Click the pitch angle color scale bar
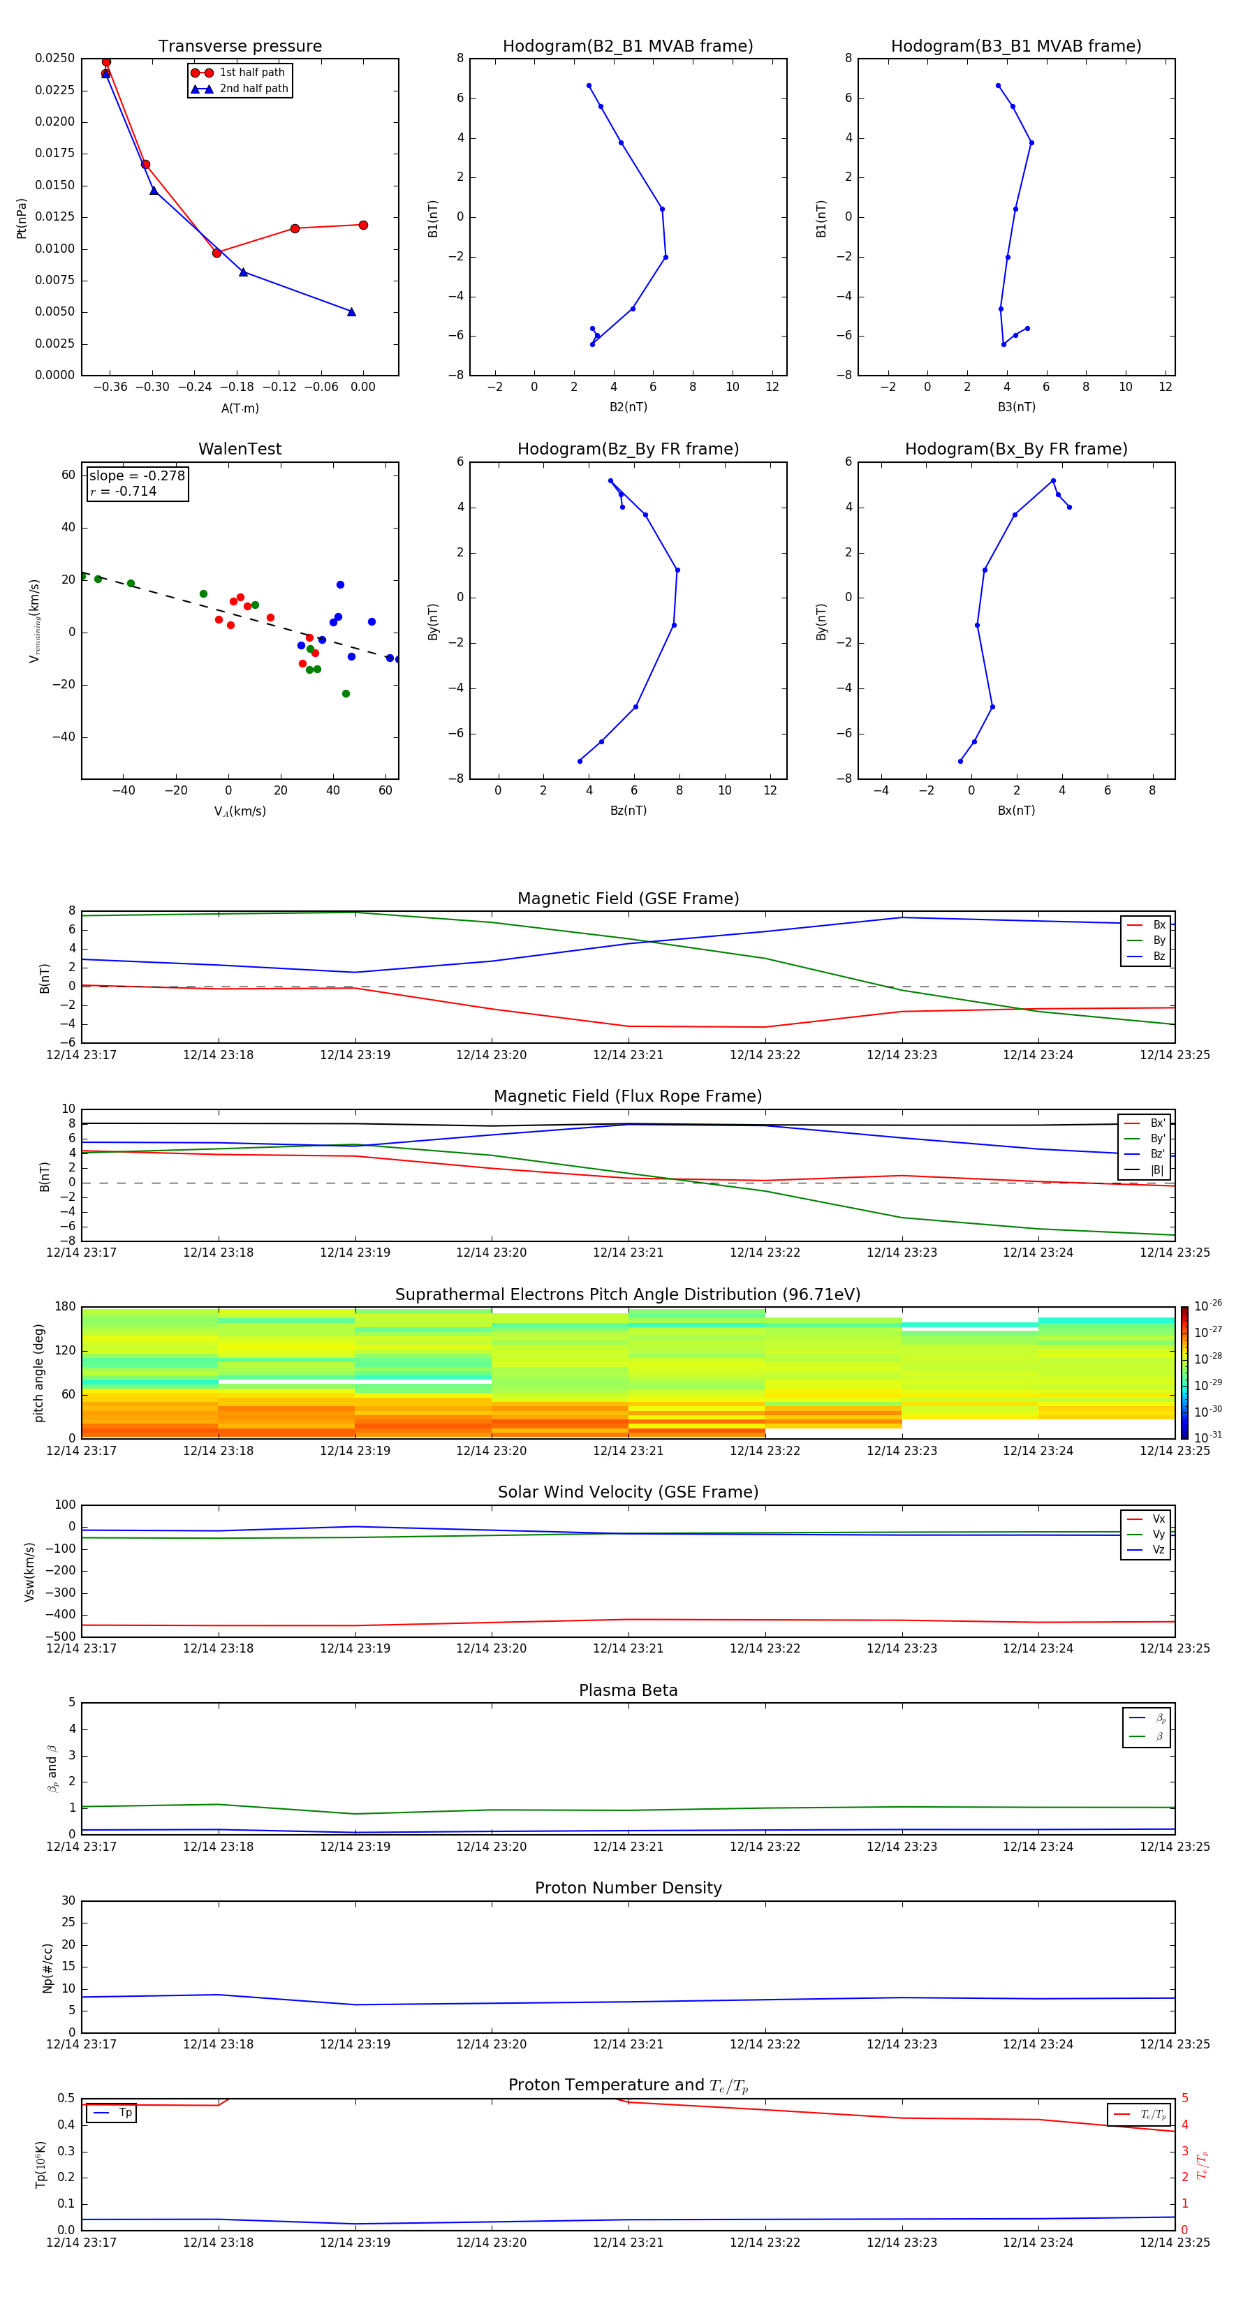The image size is (1257, 2304). tap(1184, 1373)
